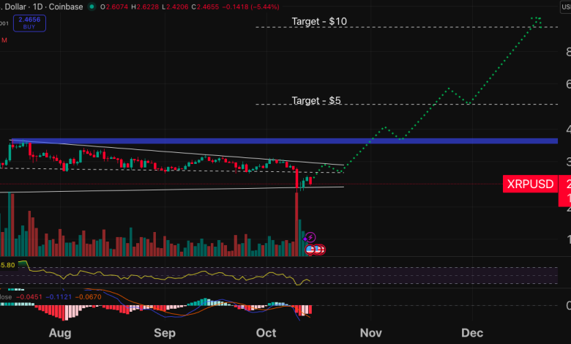Click the Coinbase exchange name in header

coord(65,6)
